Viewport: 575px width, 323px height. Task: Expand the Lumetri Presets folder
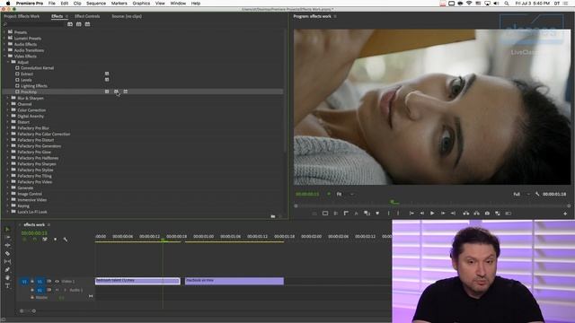(4, 38)
